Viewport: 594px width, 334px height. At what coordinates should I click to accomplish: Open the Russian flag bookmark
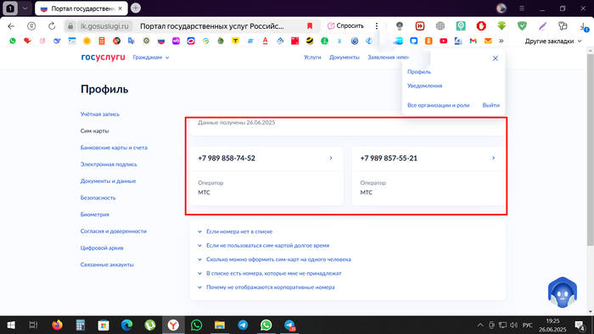[161, 41]
